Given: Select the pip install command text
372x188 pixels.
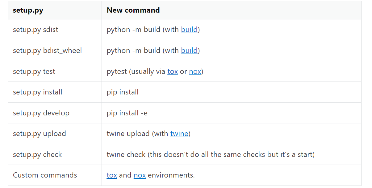Looking at the screenshot, I should (x=123, y=92).
